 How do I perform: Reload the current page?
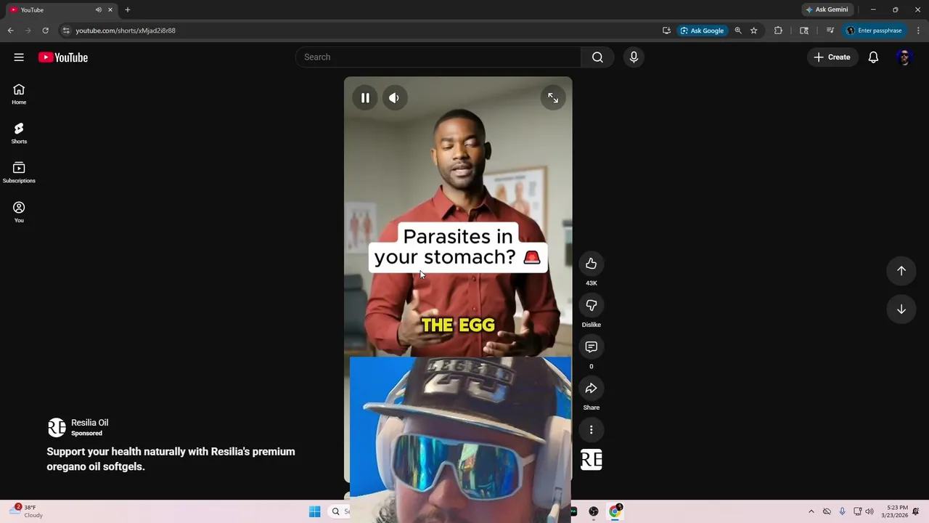[x=45, y=31]
